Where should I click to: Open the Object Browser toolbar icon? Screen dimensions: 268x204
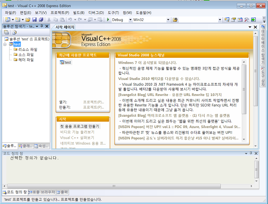click(240, 20)
